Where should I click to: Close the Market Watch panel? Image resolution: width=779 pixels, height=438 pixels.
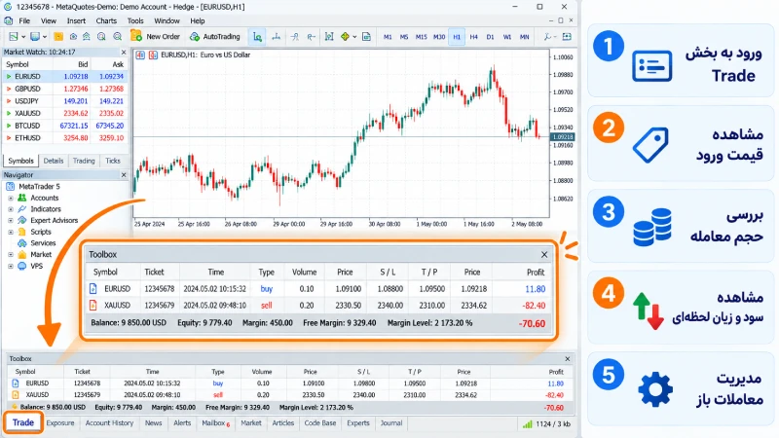(124, 53)
